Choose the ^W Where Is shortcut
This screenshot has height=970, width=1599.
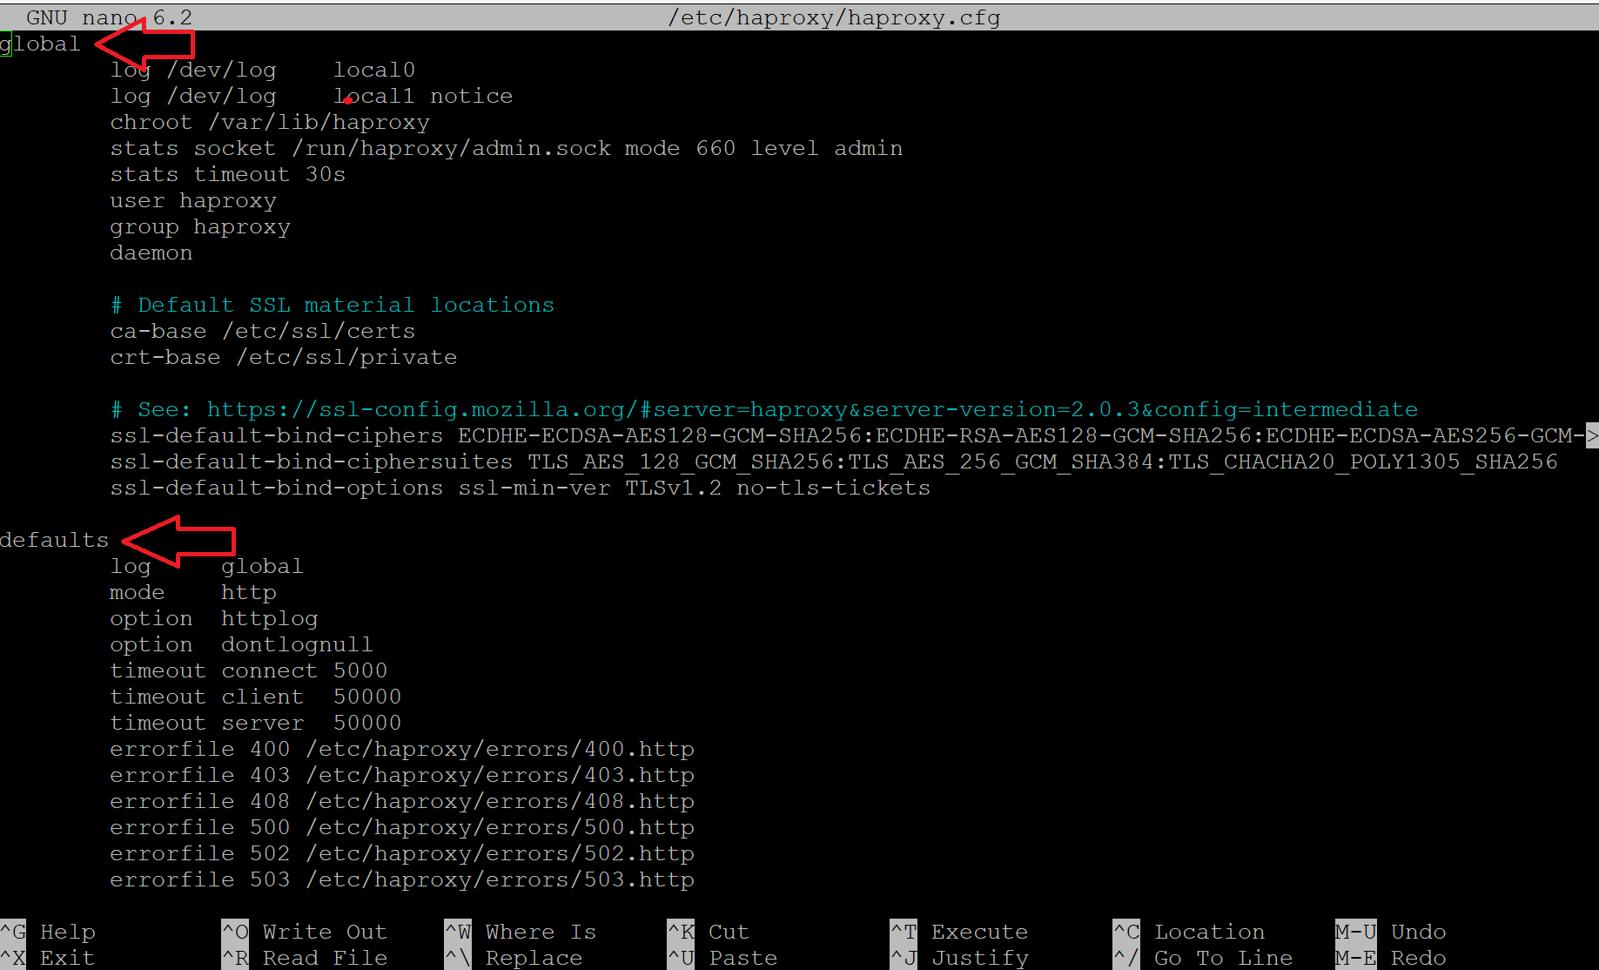521,932
